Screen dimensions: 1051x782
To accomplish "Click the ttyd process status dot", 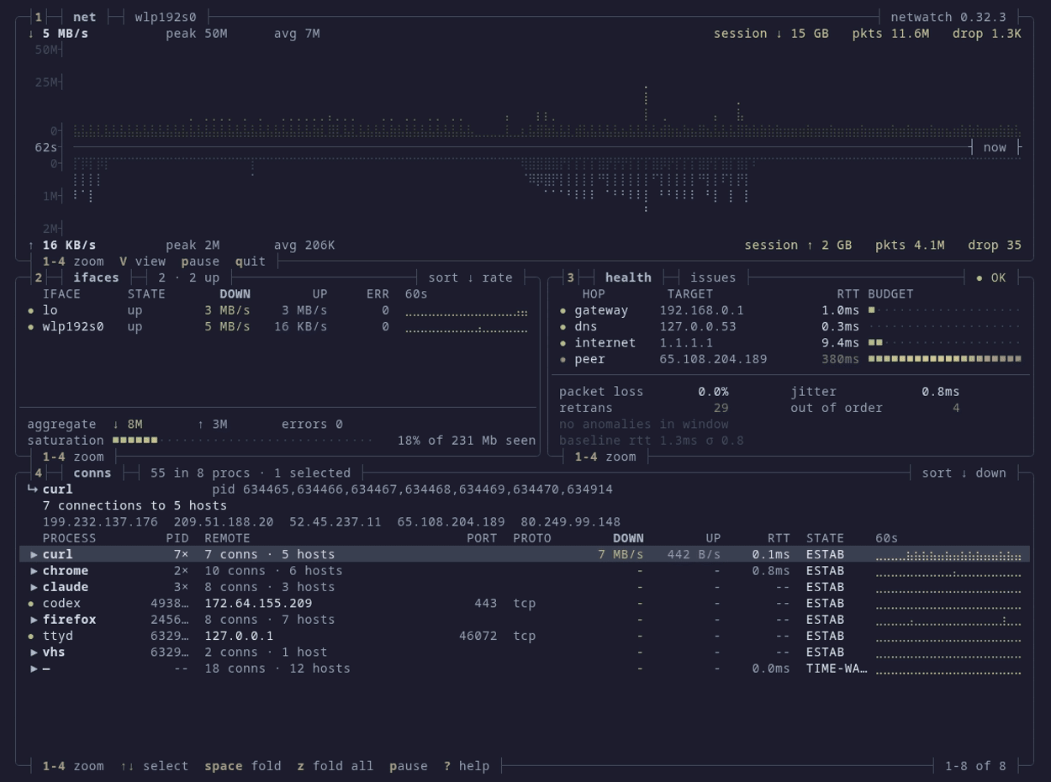I will click(31, 637).
